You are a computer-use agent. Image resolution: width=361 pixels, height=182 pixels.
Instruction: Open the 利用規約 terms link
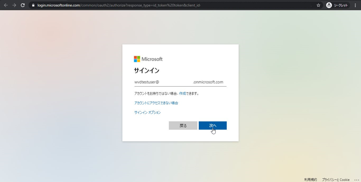coord(310,179)
